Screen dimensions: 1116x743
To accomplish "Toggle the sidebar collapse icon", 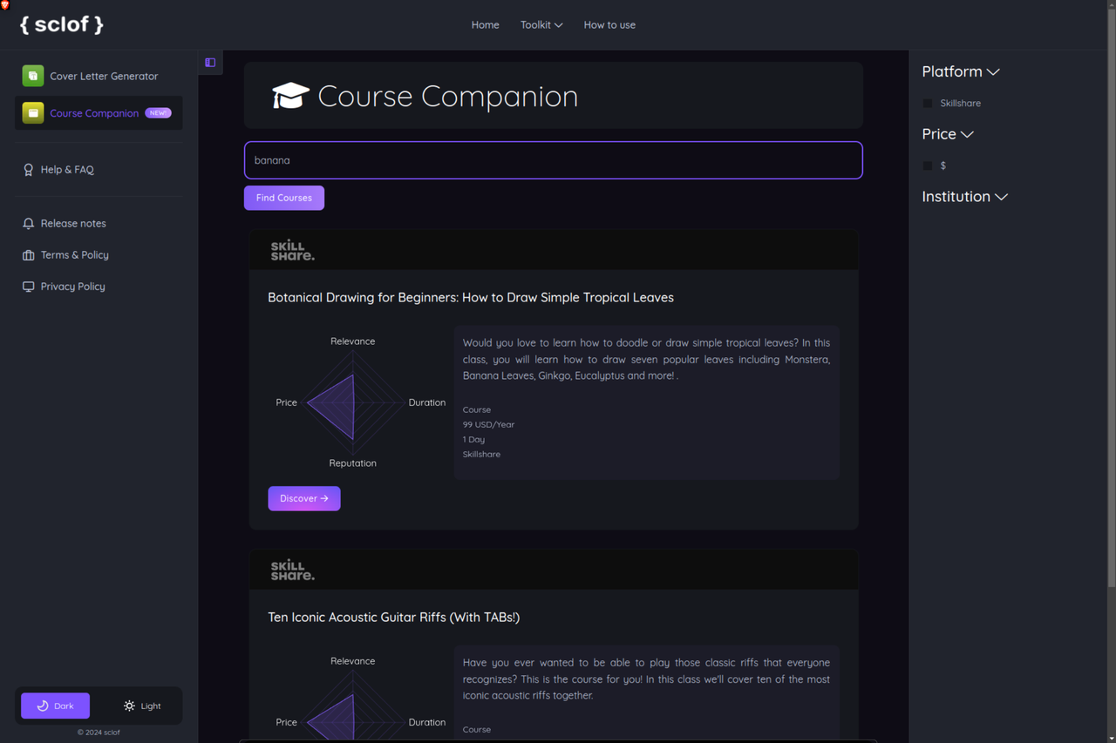I will point(210,63).
